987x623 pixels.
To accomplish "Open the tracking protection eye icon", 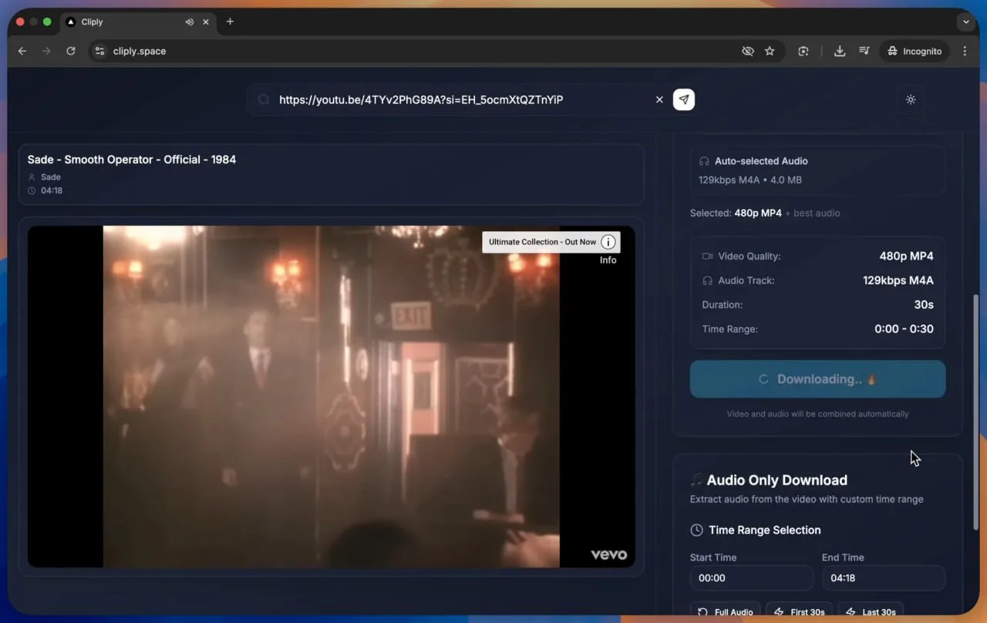I will (x=747, y=51).
